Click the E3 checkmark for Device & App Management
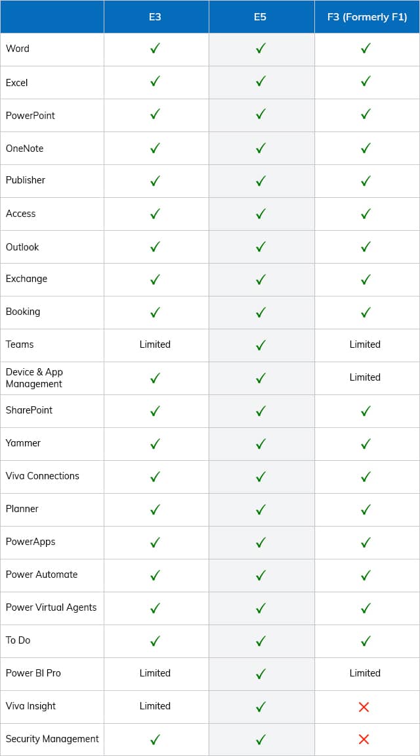This screenshot has width=420, height=756. (155, 378)
